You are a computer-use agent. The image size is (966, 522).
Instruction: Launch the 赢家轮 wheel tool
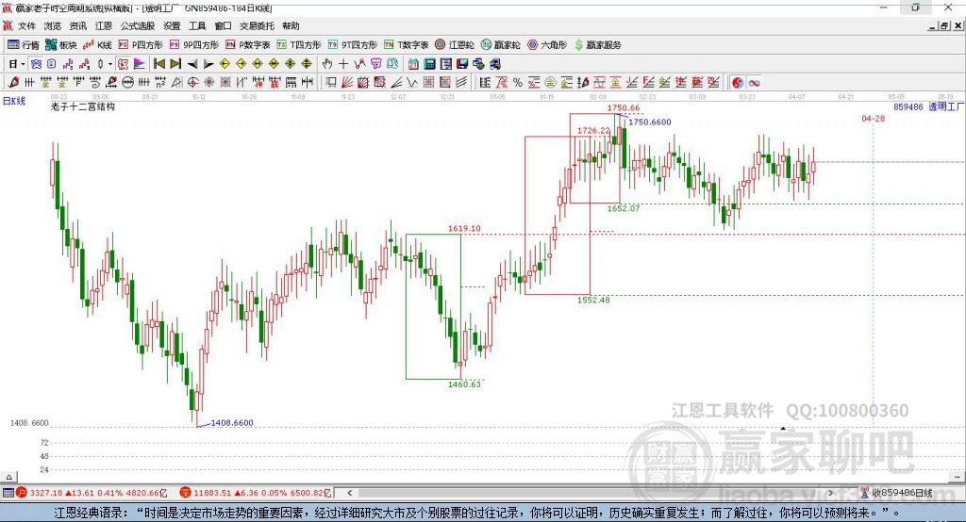(x=501, y=45)
